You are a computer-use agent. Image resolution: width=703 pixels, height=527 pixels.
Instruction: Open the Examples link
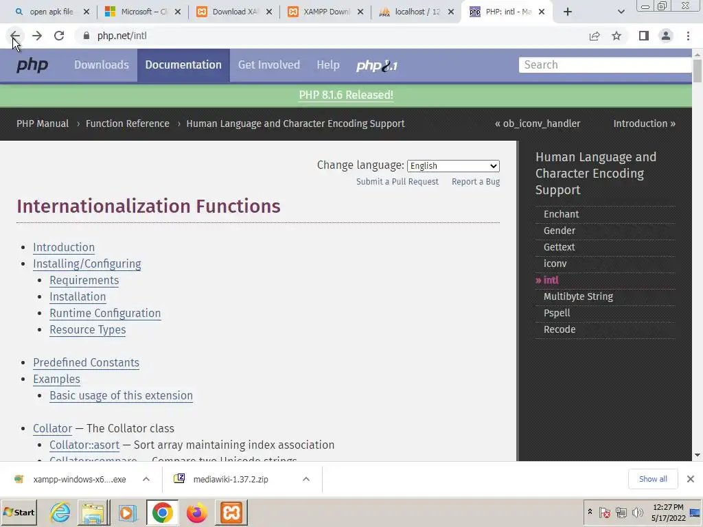click(56, 379)
